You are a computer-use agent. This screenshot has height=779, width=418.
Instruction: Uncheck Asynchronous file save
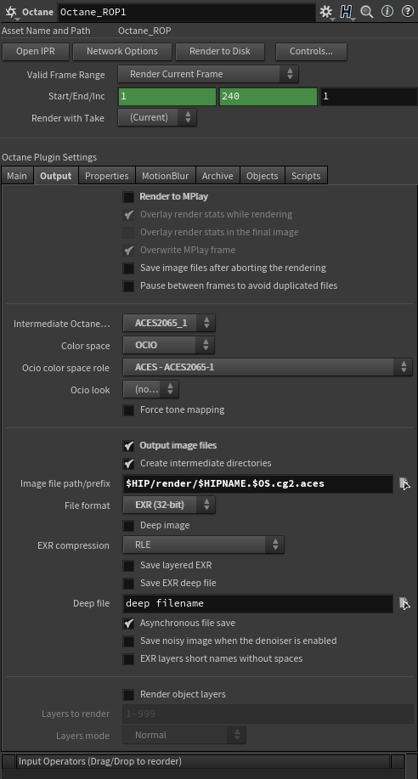tap(129, 623)
